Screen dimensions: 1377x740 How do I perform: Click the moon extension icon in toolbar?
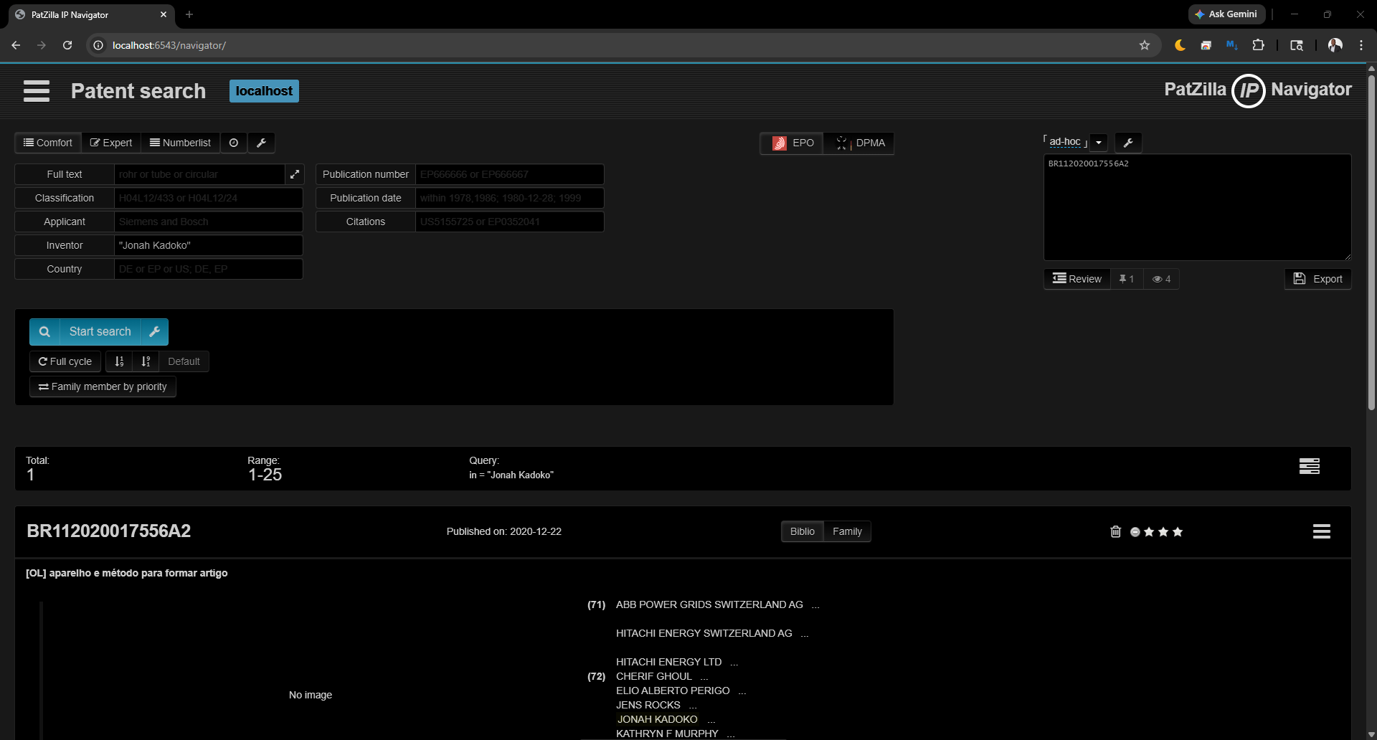(1180, 45)
